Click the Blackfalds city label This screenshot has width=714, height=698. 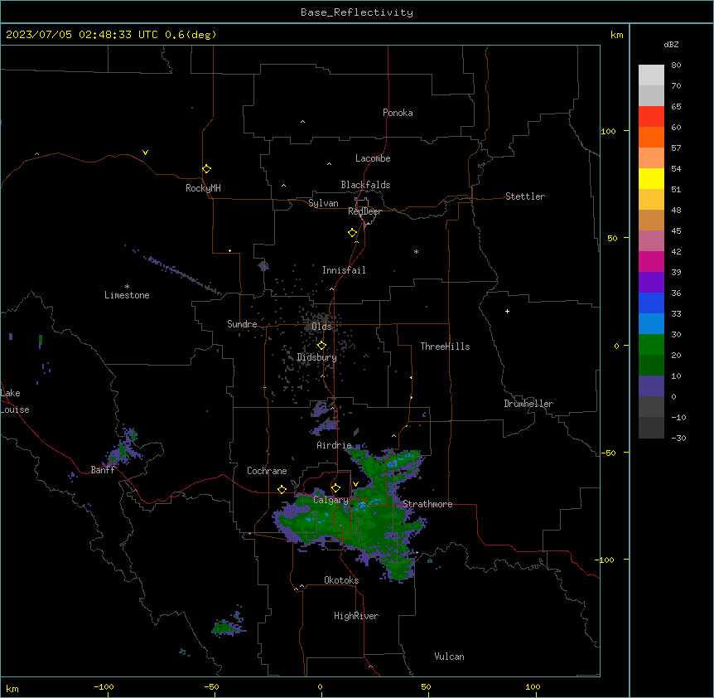click(x=365, y=185)
